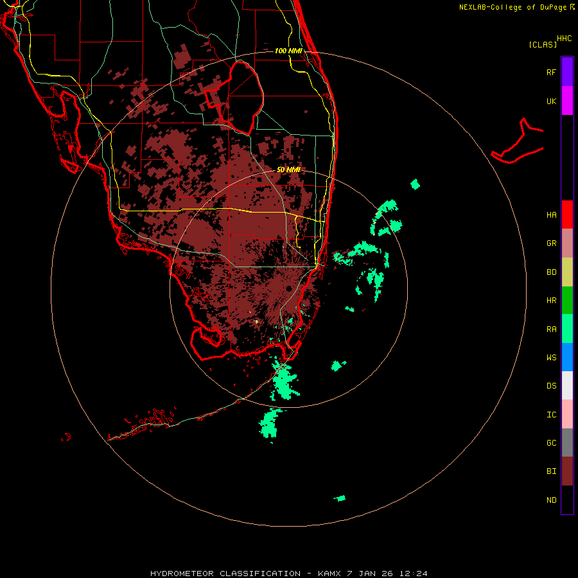Click the [CLAS] legend header
The height and width of the screenshot is (578, 578).
[x=543, y=44]
